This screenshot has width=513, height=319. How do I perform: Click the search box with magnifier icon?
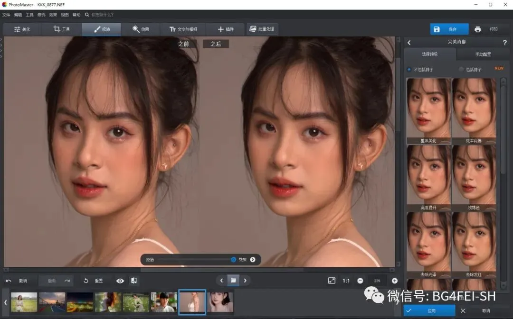(x=99, y=15)
